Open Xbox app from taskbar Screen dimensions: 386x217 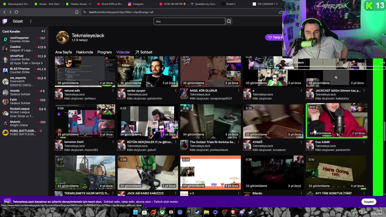point(162,212)
